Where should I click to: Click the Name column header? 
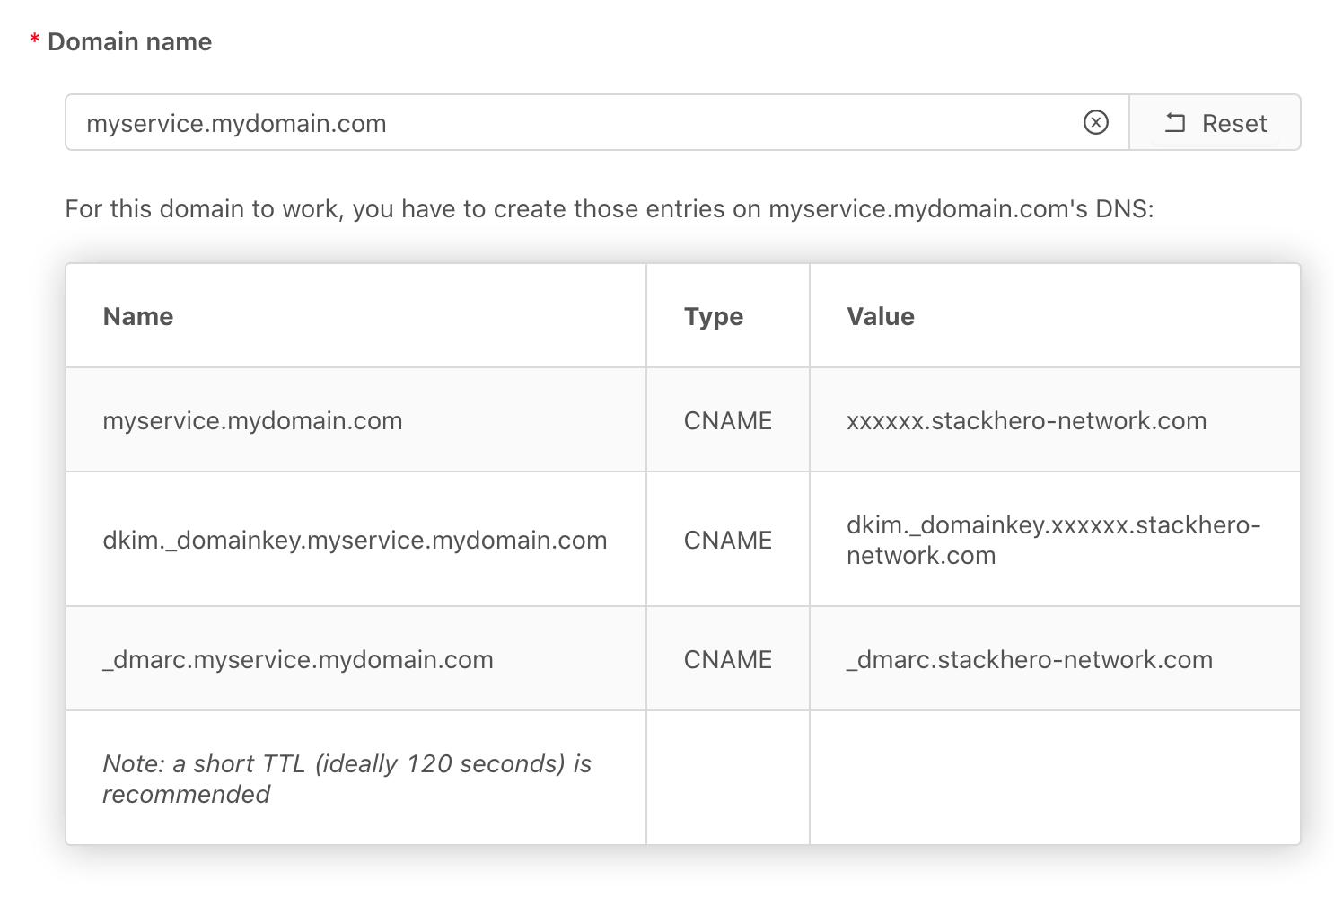[138, 316]
